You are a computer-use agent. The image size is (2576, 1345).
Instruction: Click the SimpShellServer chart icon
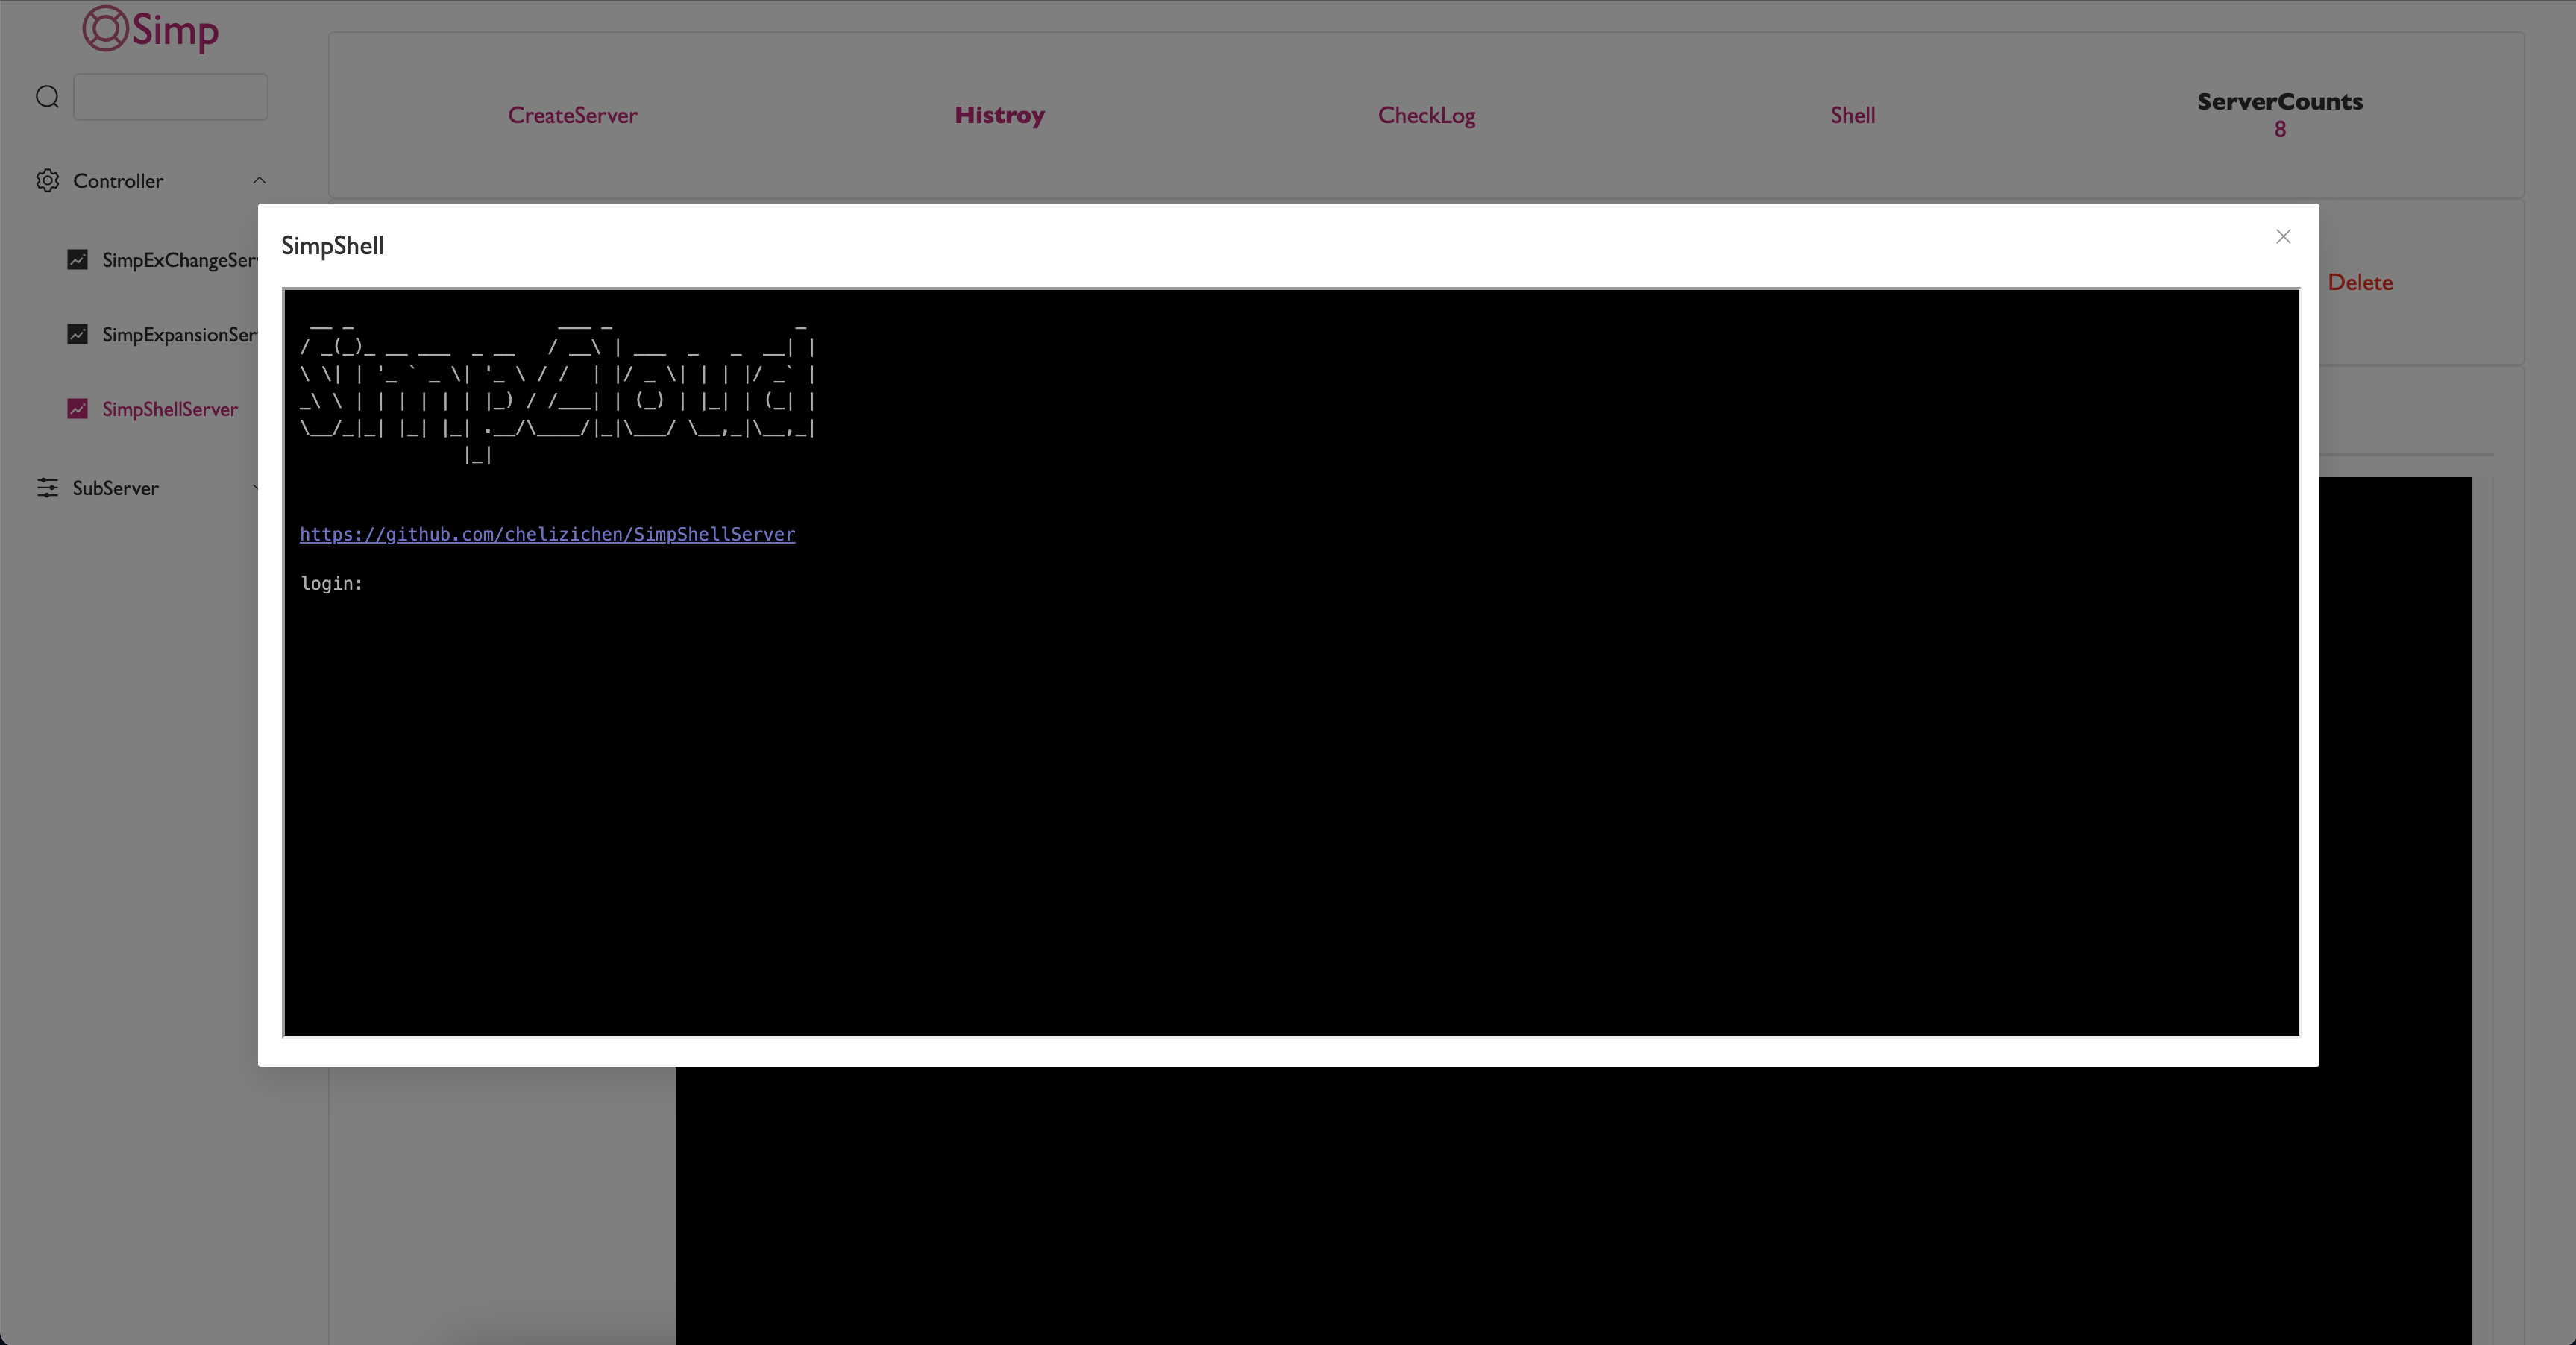[77, 409]
